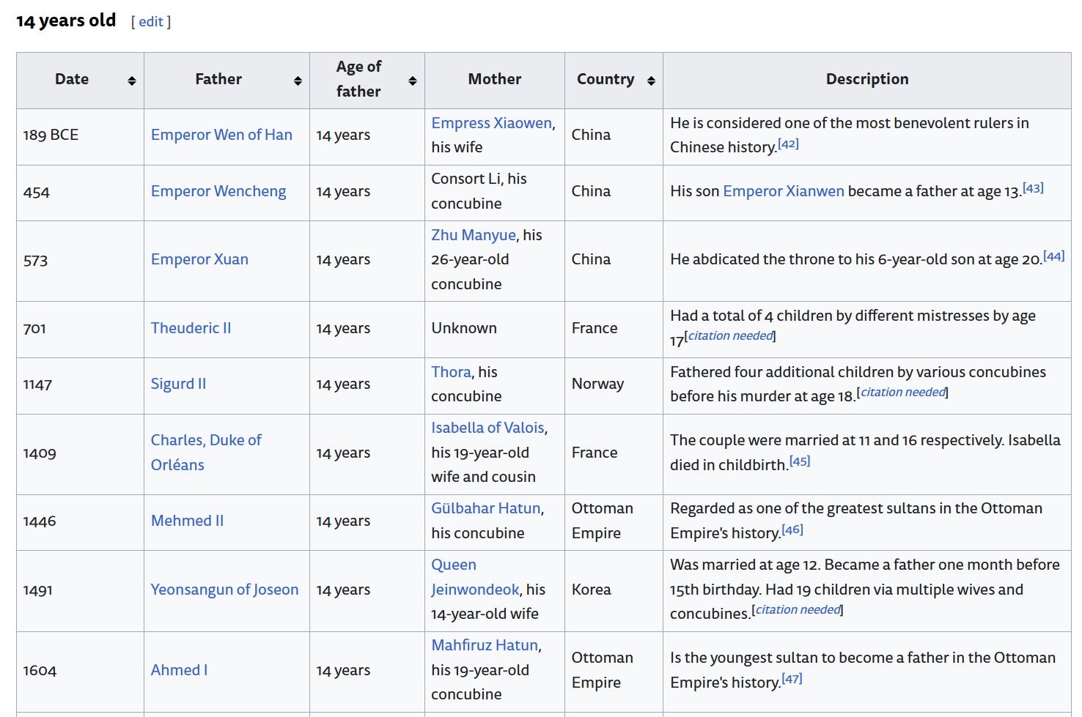
Task: Open Queen Jeinwondeok link
Action: click(x=475, y=577)
